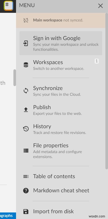This screenshot has width=108, height=219.
Task: Click the Workspaces count badge
Action: click(97, 61)
